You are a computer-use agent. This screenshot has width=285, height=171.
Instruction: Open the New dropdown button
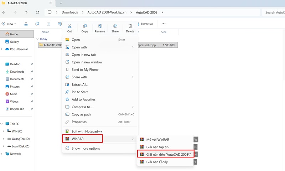click(x=9, y=24)
